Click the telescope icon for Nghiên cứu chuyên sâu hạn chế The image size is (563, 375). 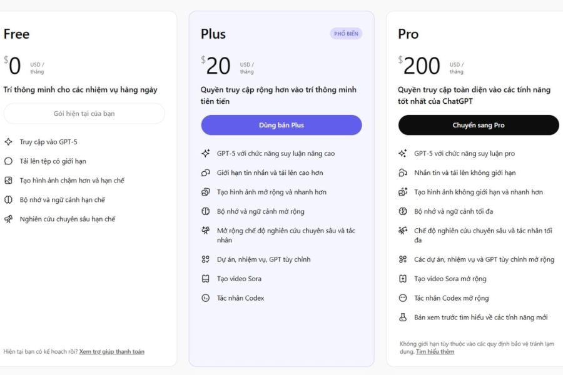8,219
